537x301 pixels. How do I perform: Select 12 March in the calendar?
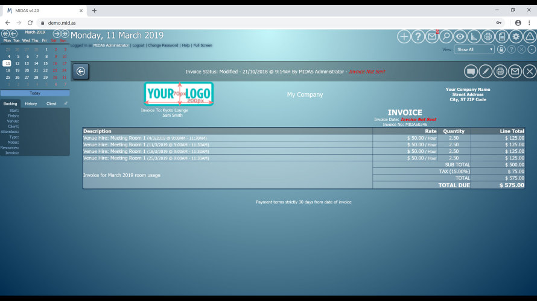tap(17, 64)
